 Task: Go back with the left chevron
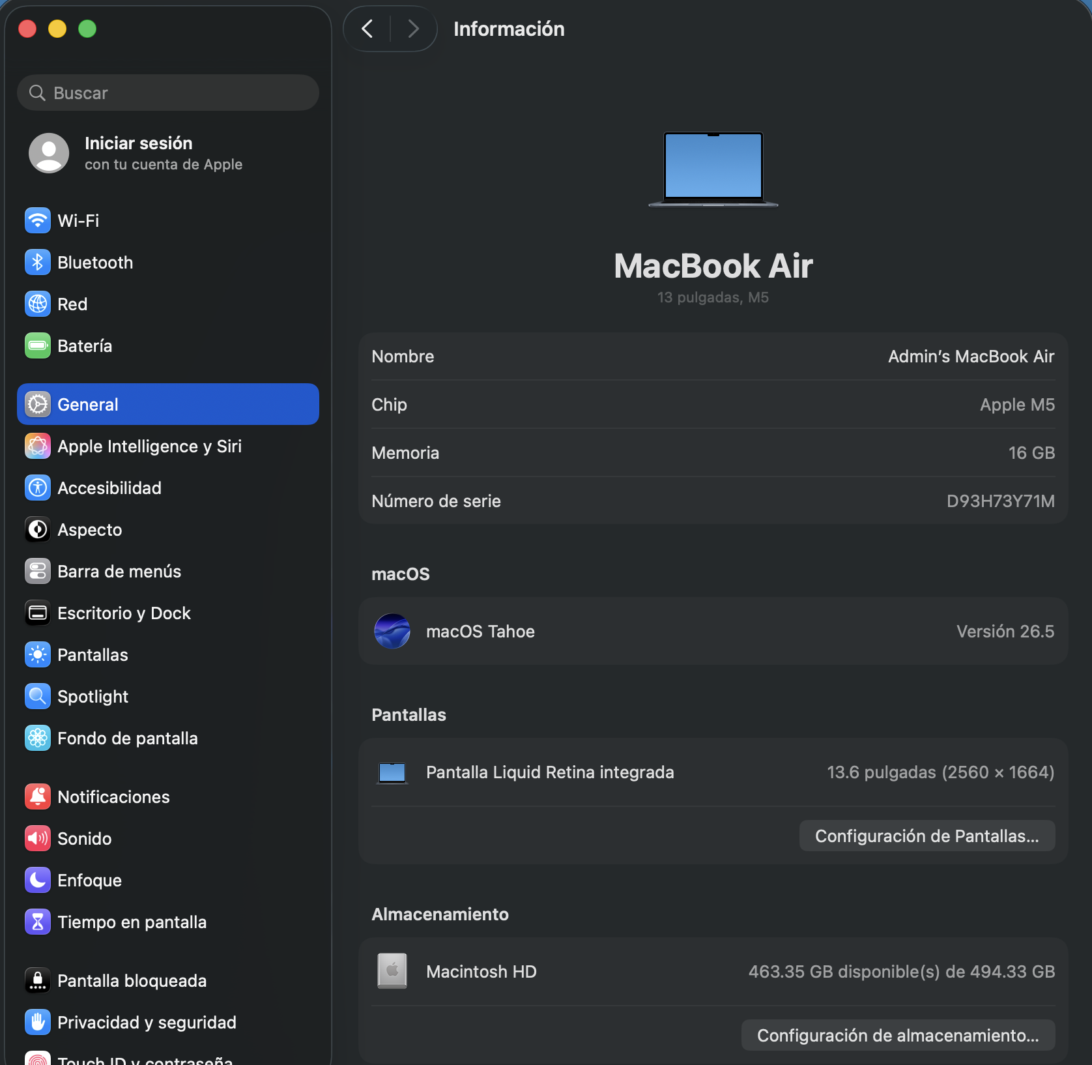point(367,29)
